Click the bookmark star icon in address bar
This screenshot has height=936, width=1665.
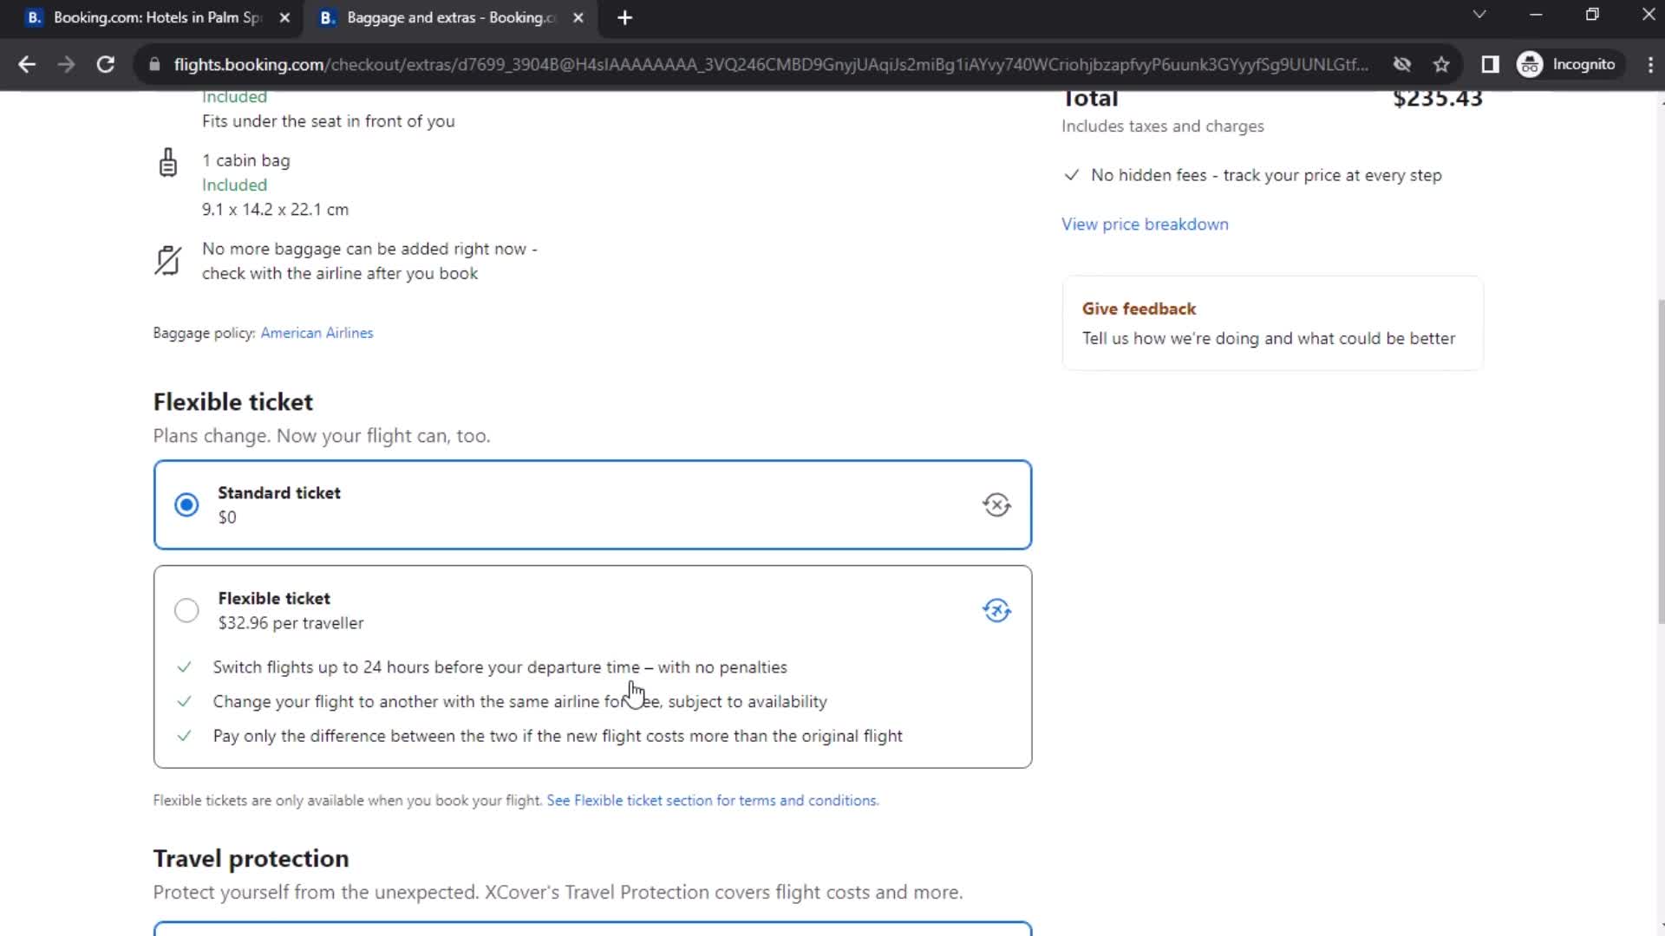[x=1443, y=64]
